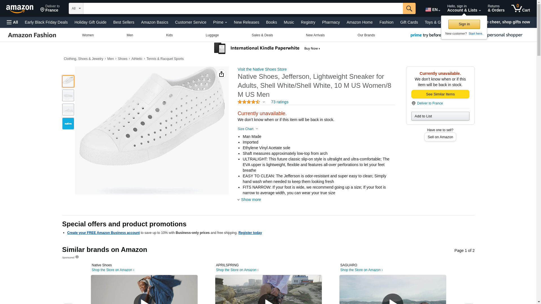Click the Amazon logo
The width and height of the screenshot is (541, 304).
20,9
